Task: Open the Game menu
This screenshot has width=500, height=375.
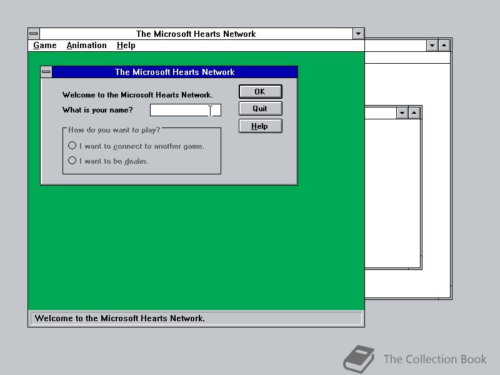Action: pos(44,45)
